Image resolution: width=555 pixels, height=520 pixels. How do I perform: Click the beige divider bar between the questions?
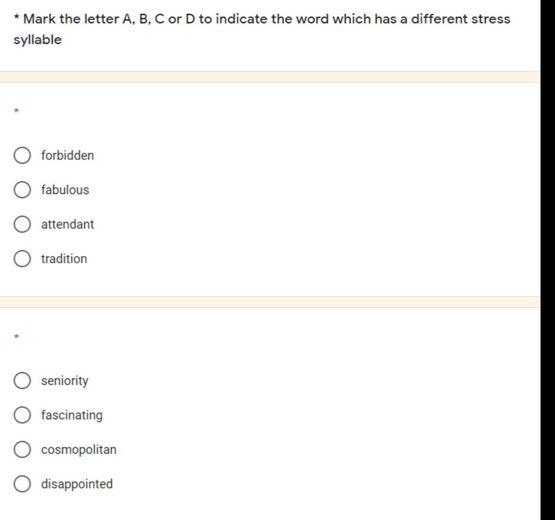(270, 302)
